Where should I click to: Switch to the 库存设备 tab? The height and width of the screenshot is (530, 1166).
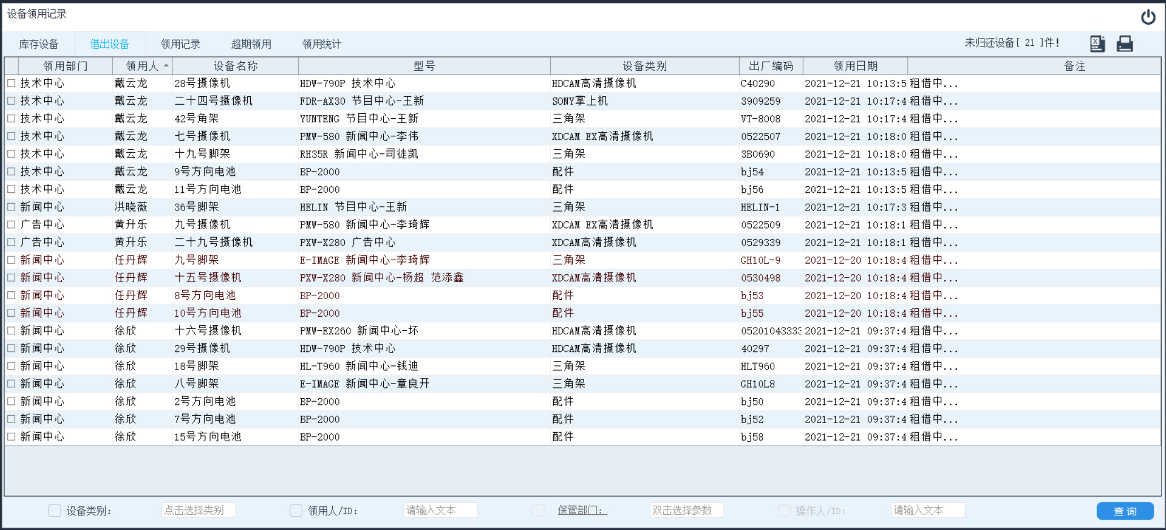pos(38,44)
